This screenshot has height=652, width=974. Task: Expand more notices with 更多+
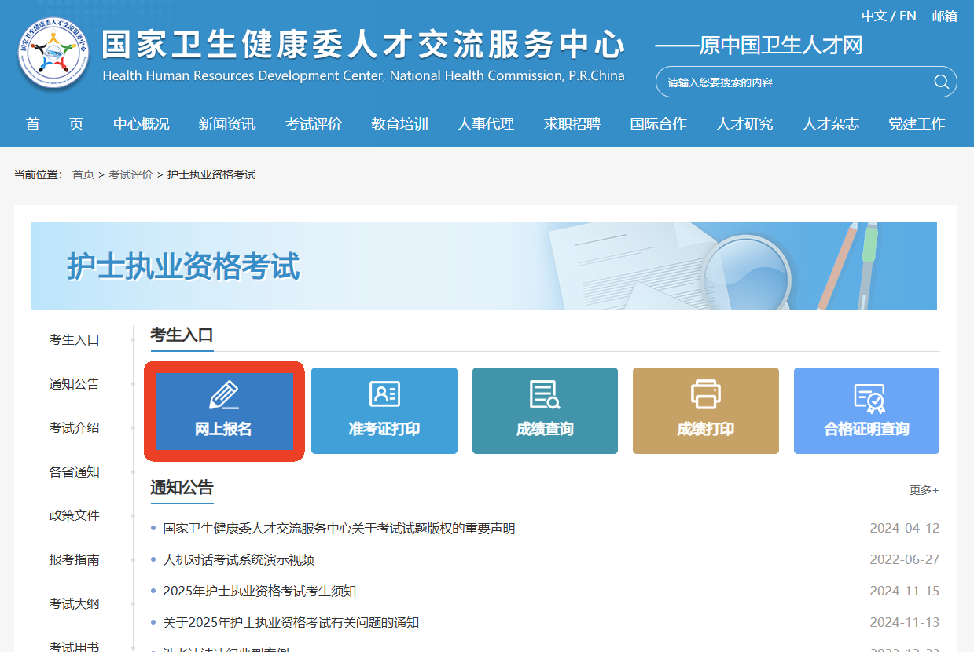coord(924,490)
